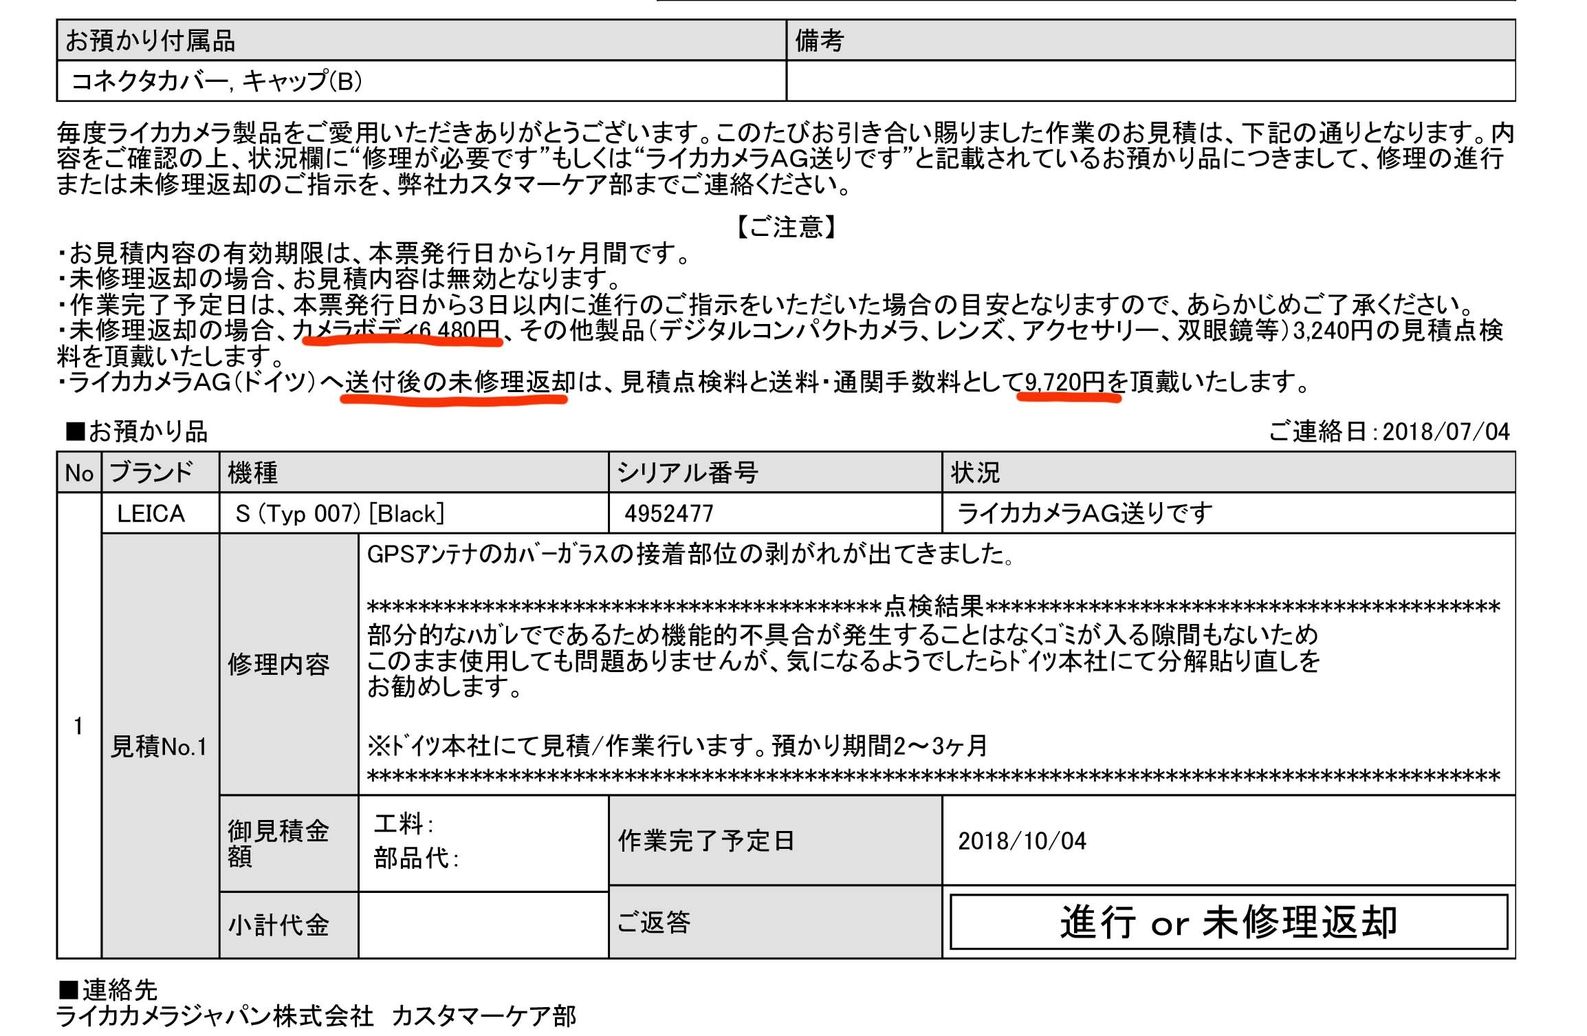Image resolution: width=1587 pixels, height=1036 pixels.
Task: Click the 【ご注意】 heading
Action: tap(786, 226)
